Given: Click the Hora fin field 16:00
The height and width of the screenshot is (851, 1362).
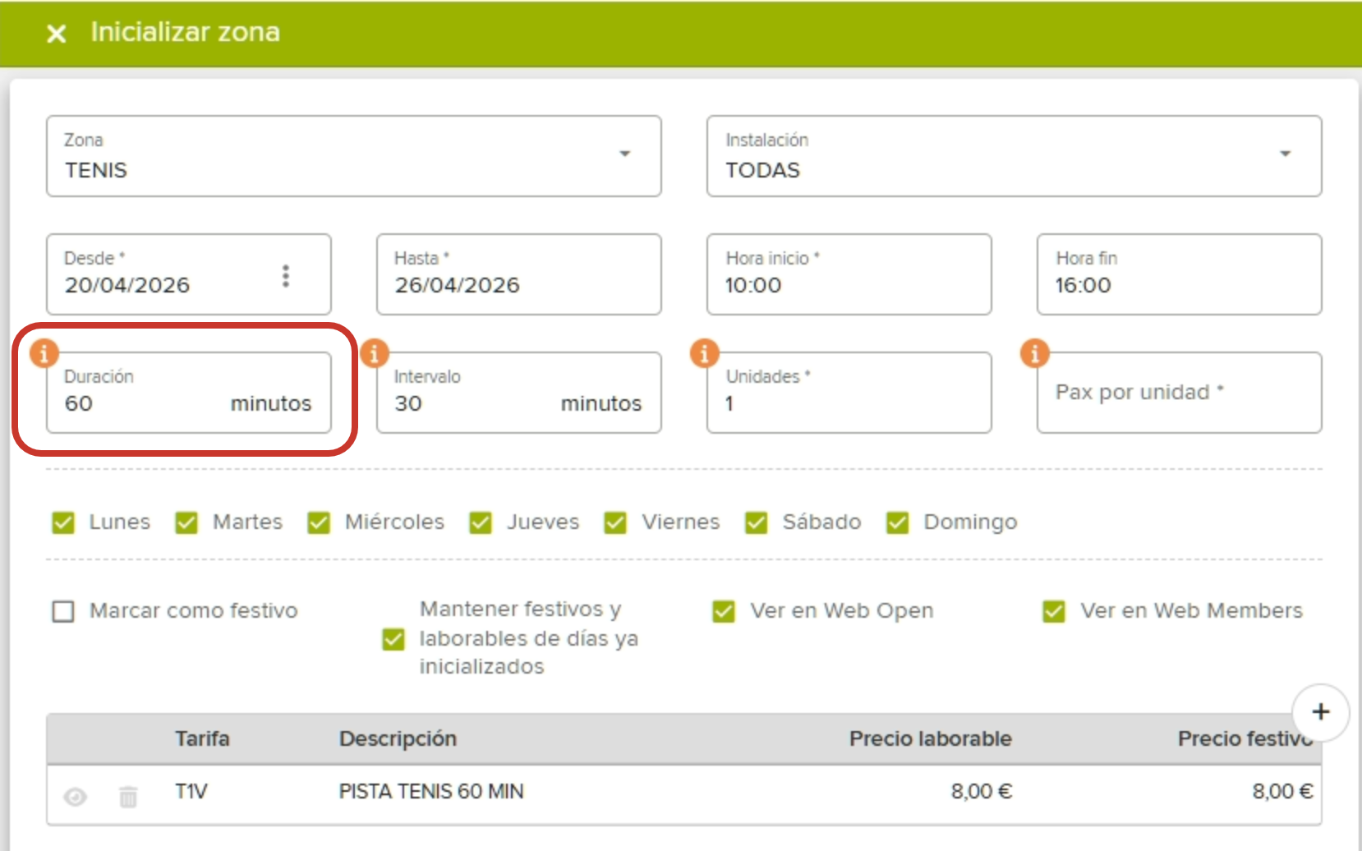Looking at the screenshot, I should 1180,274.
